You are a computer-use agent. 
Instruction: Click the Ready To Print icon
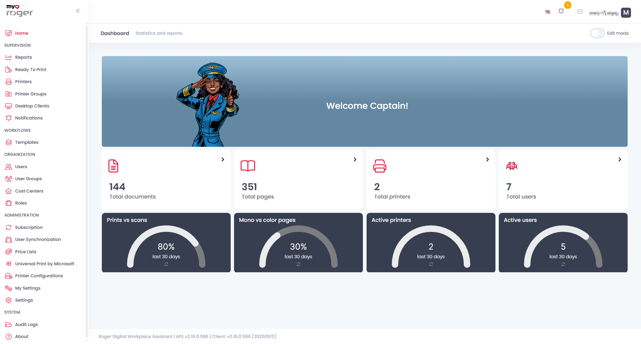(9, 69)
